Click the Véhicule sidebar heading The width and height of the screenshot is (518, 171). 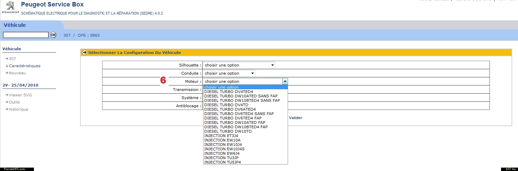click(12, 49)
